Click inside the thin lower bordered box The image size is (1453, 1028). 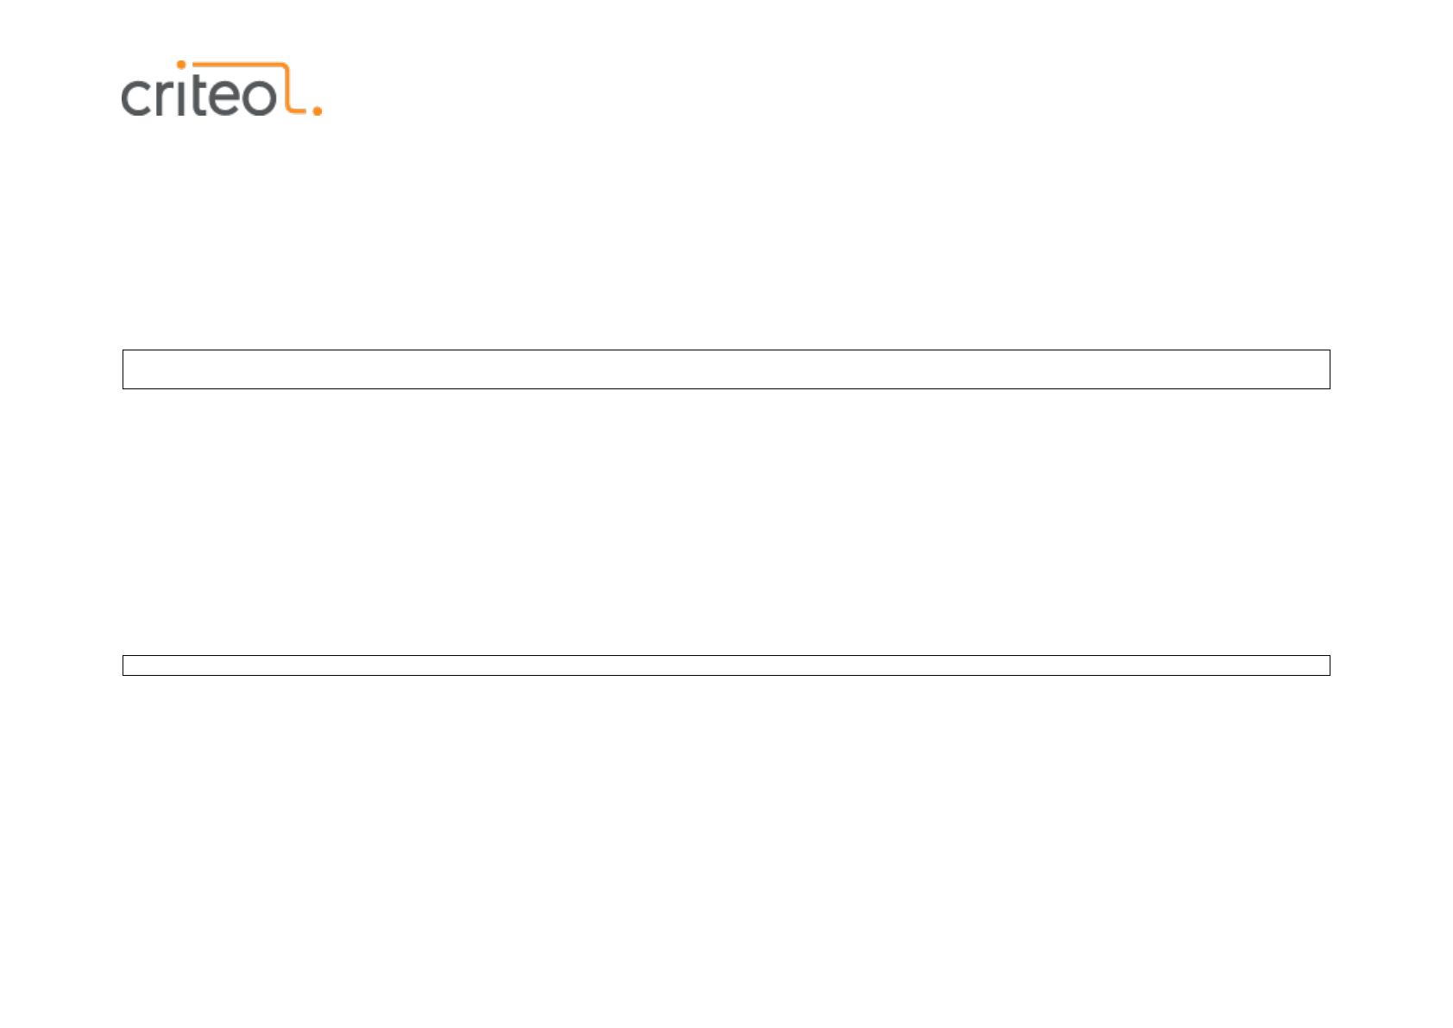click(x=726, y=665)
